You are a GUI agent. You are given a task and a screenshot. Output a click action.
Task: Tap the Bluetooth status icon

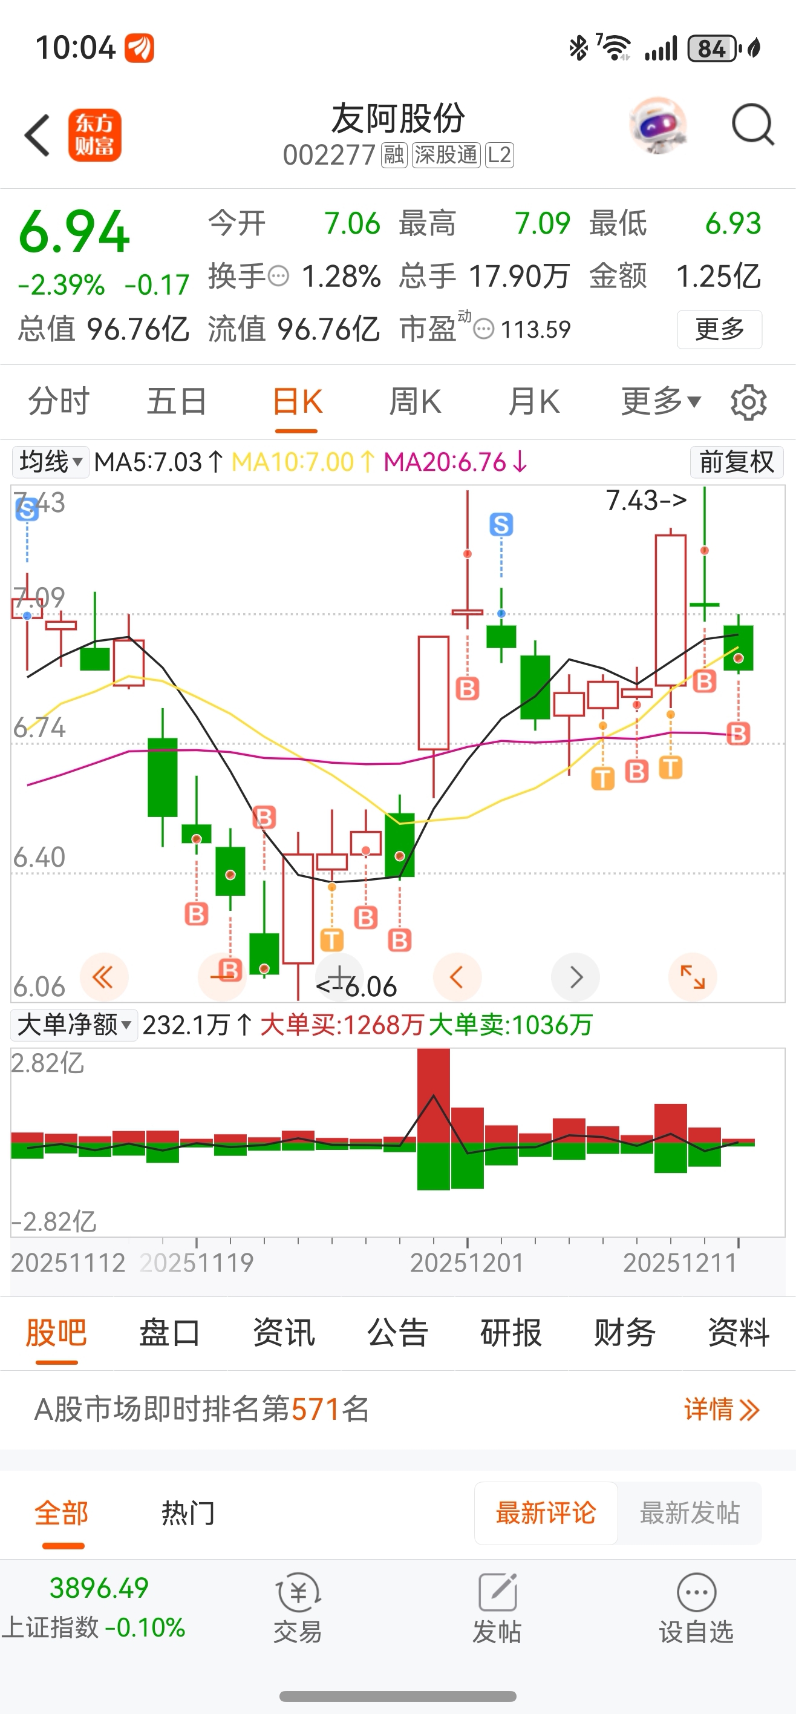click(x=578, y=48)
